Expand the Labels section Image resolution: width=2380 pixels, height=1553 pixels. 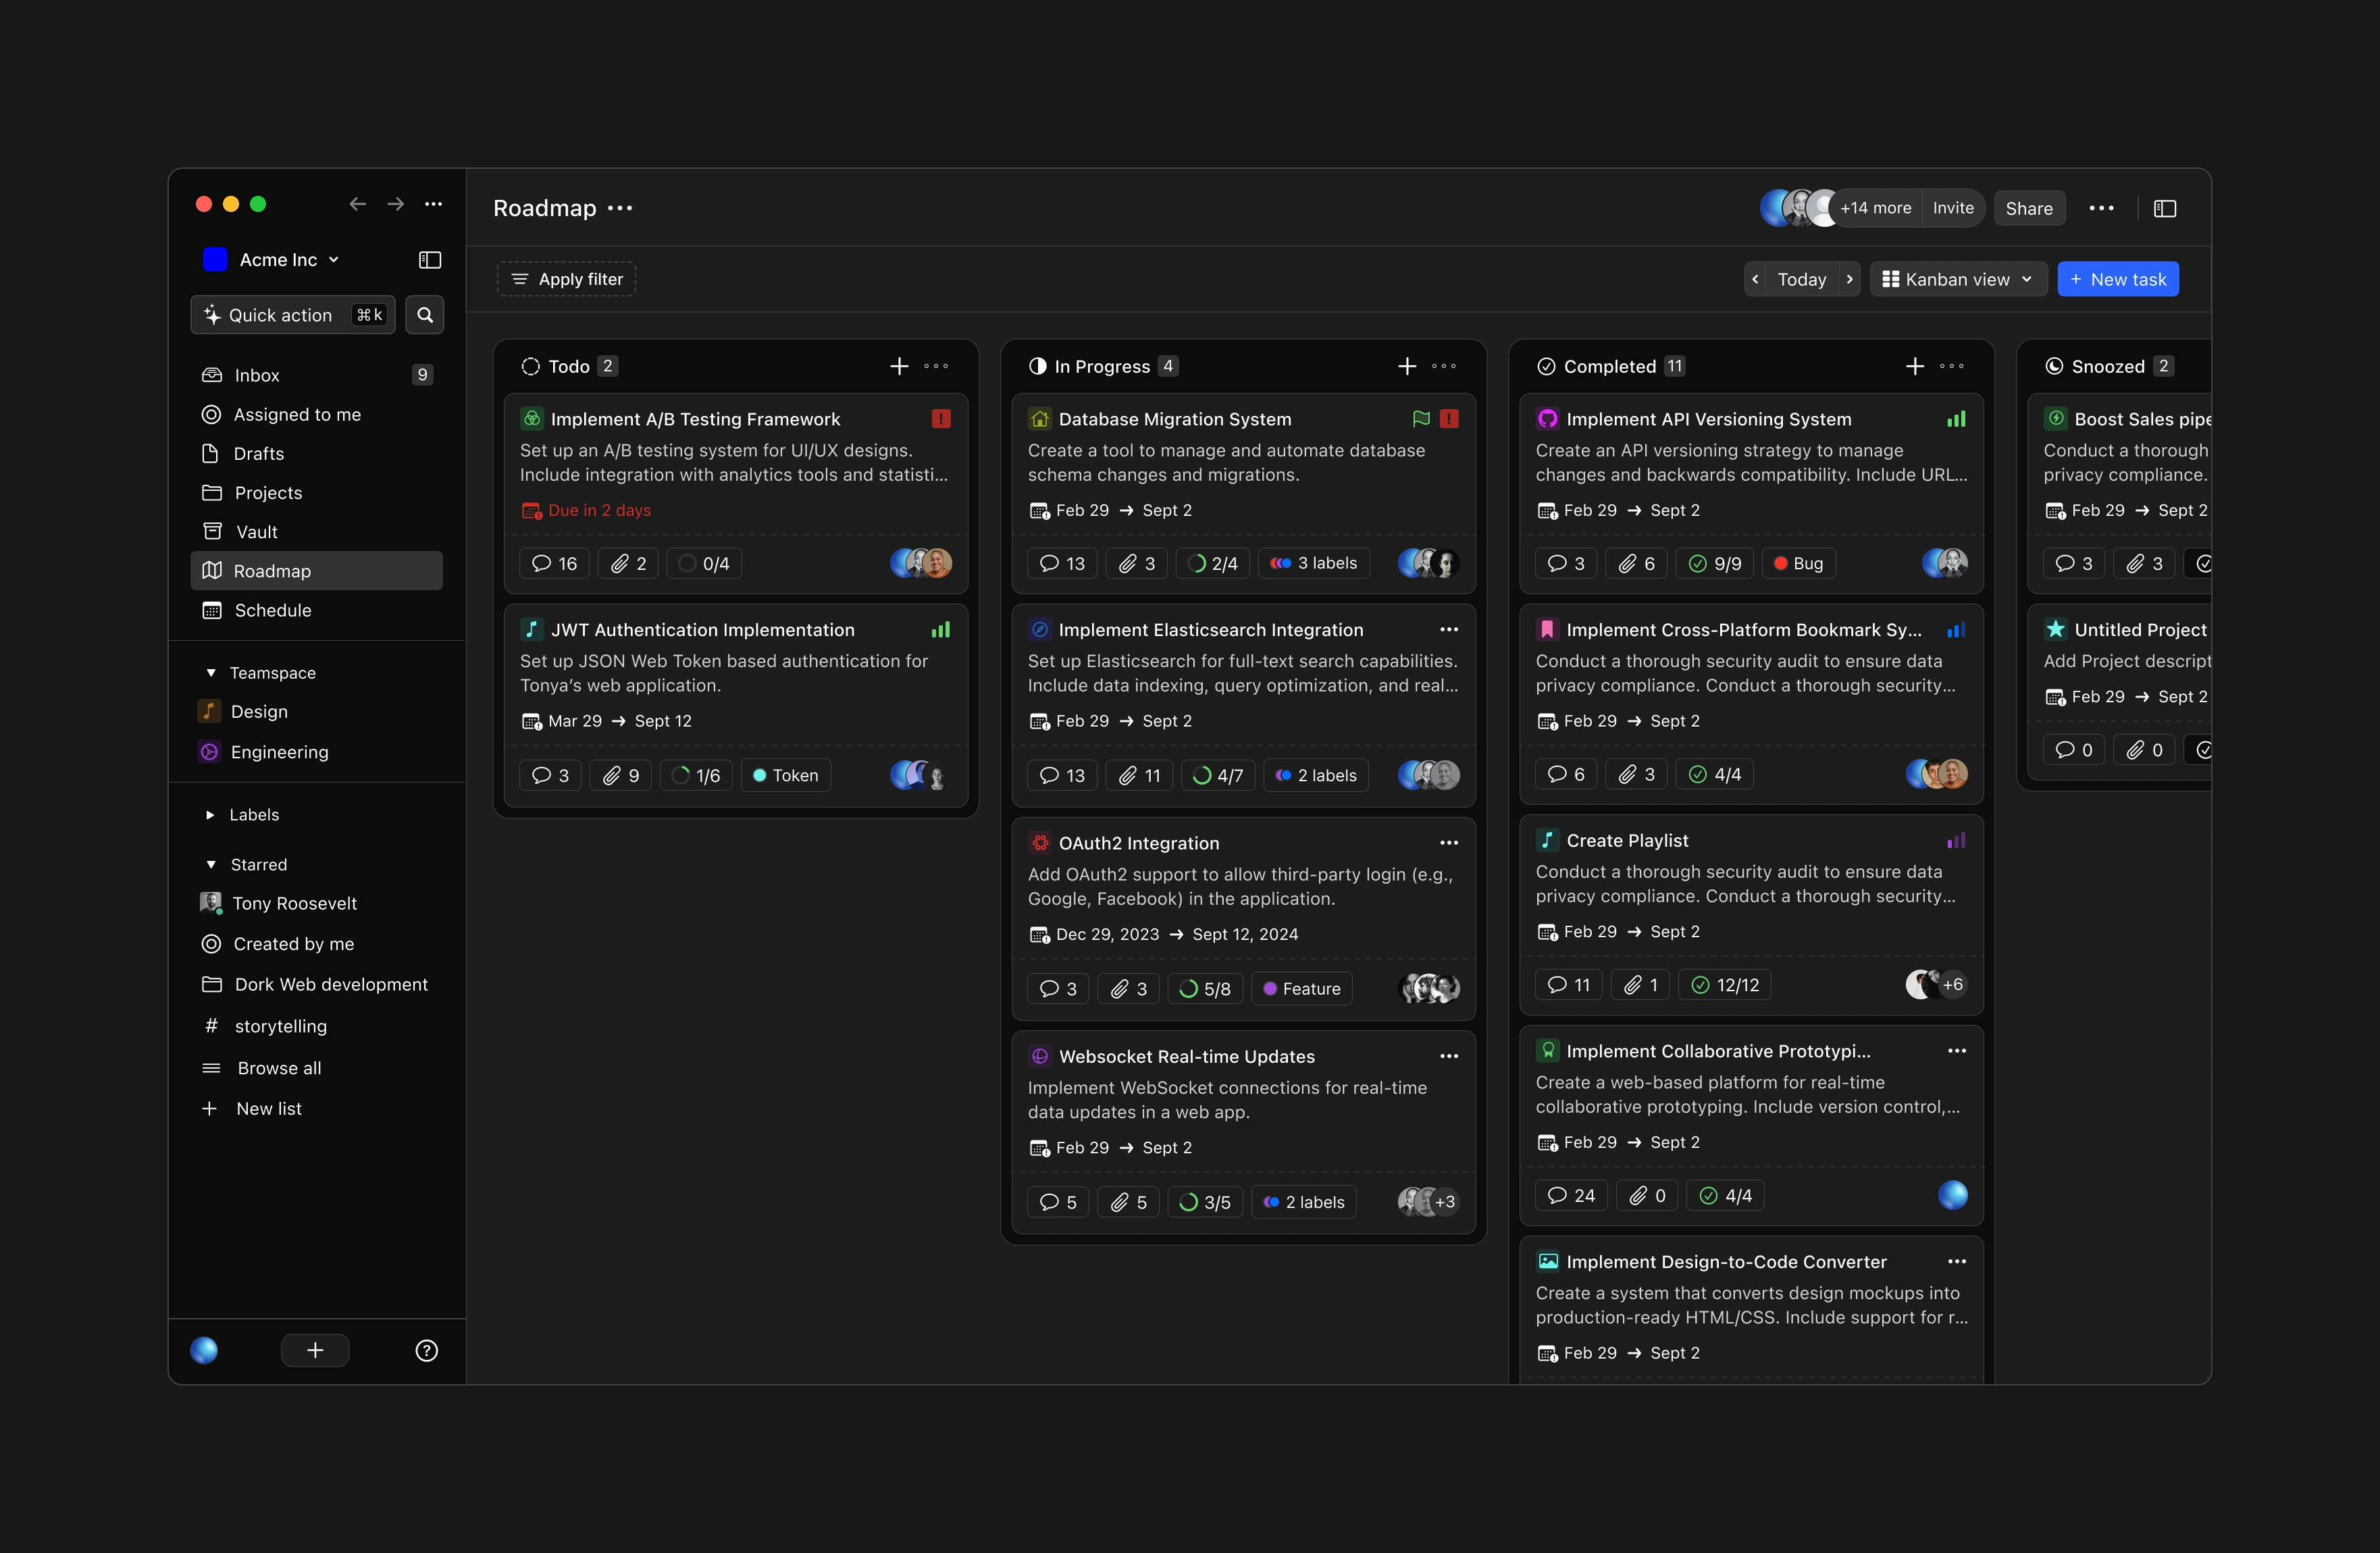pyautogui.click(x=210, y=815)
